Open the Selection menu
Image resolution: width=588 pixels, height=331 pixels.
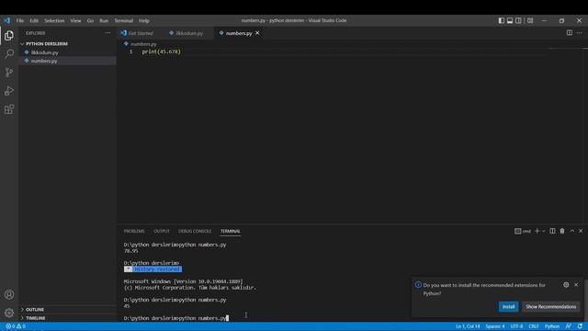(x=54, y=20)
